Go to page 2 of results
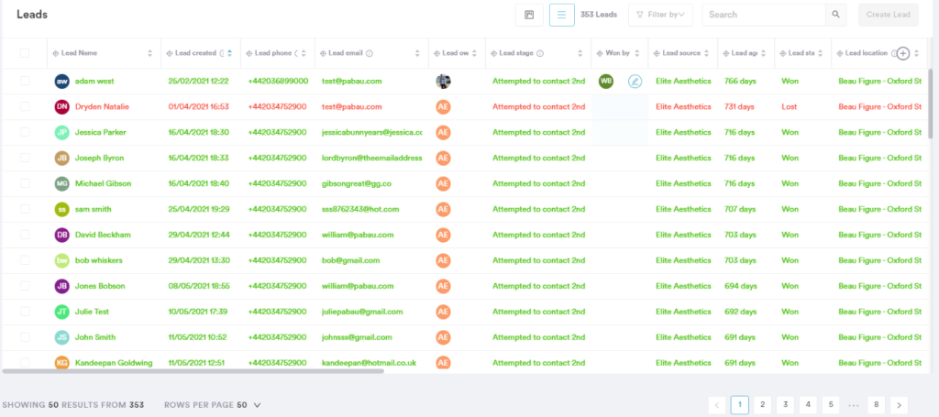The image size is (939, 417). click(762, 404)
